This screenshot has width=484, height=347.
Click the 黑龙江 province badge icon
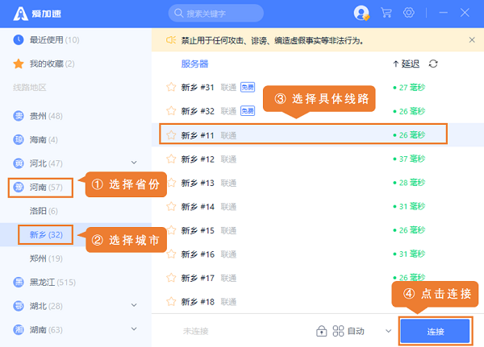pos(19,282)
